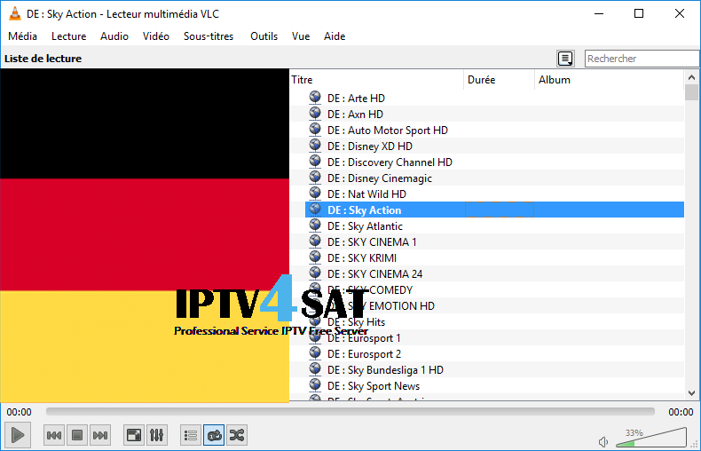Select the DE : Axn HD entry
Viewport: 701px width, 451px height.
coord(494,115)
